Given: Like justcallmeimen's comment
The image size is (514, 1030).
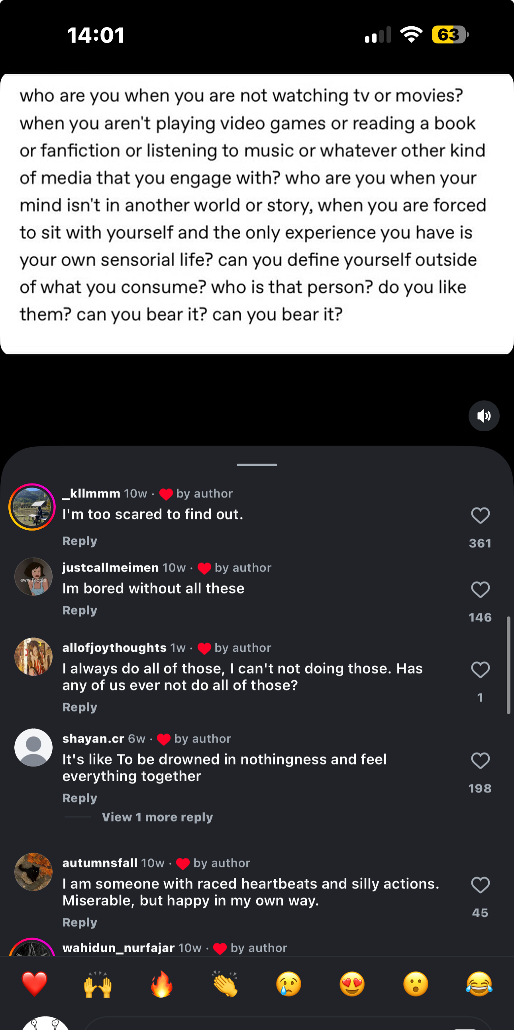Looking at the screenshot, I should pyautogui.click(x=480, y=590).
